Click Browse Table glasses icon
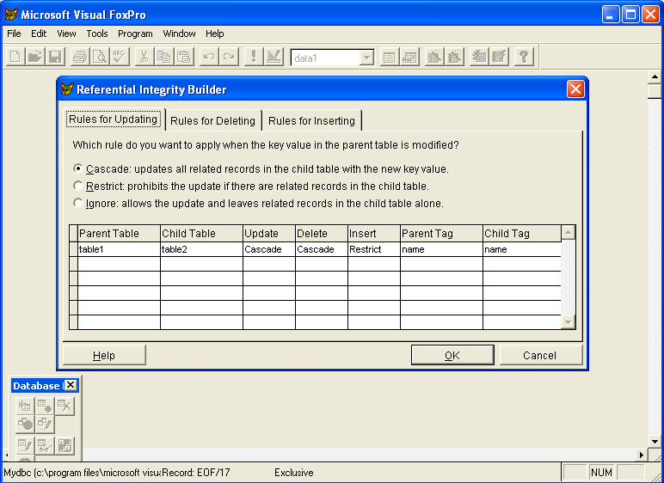This screenshot has width=664, height=483. point(45,446)
